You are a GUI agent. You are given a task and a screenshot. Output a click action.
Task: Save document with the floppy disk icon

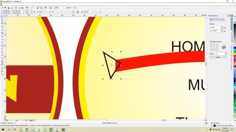9,8
